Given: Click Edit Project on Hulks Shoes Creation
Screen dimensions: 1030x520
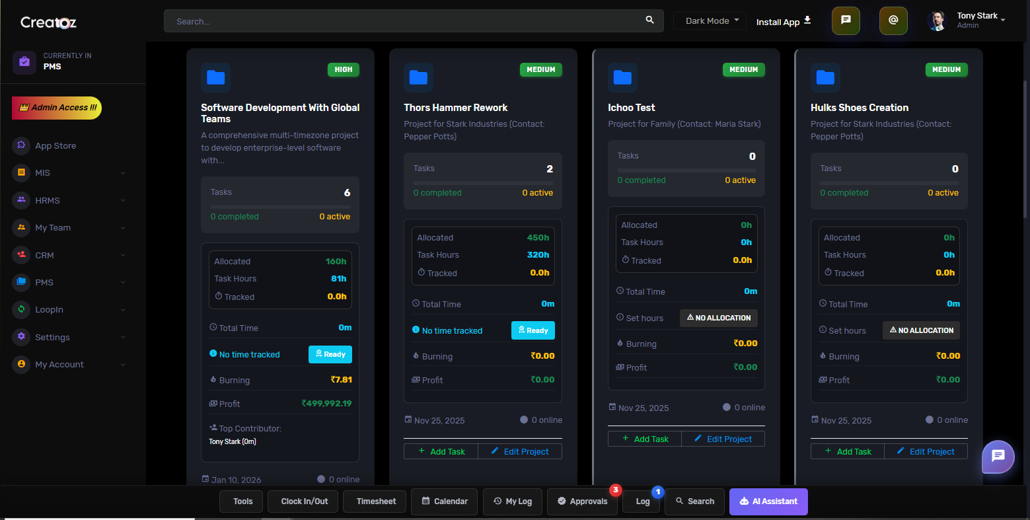Looking at the screenshot, I should pyautogui.click(x=926, y=451).
